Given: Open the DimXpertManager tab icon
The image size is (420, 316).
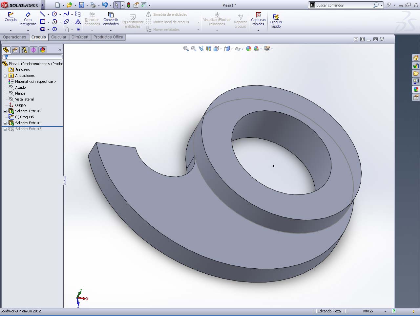Looking at the screenshot, I should point(33,50).
